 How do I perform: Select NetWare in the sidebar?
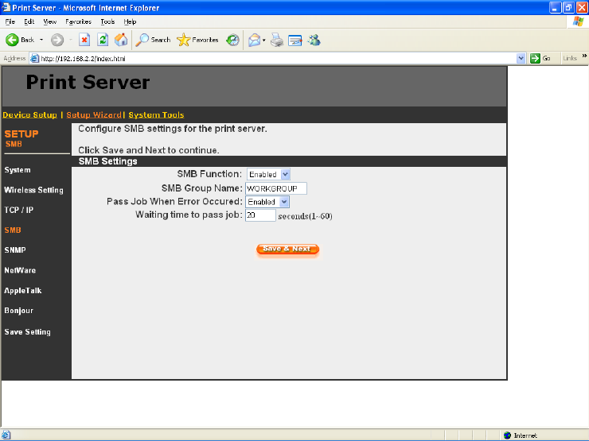tap(20, 270)
